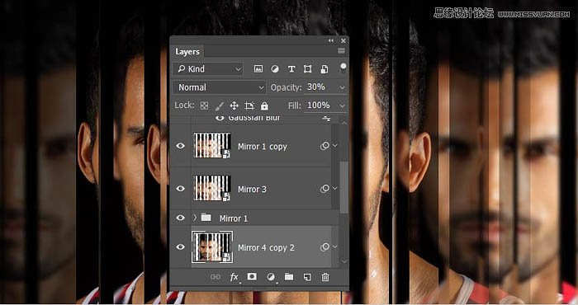The height and width of the screenshot is (305, 578).
Task: Click the Link layers icon
Action: [x=216, y=277]
